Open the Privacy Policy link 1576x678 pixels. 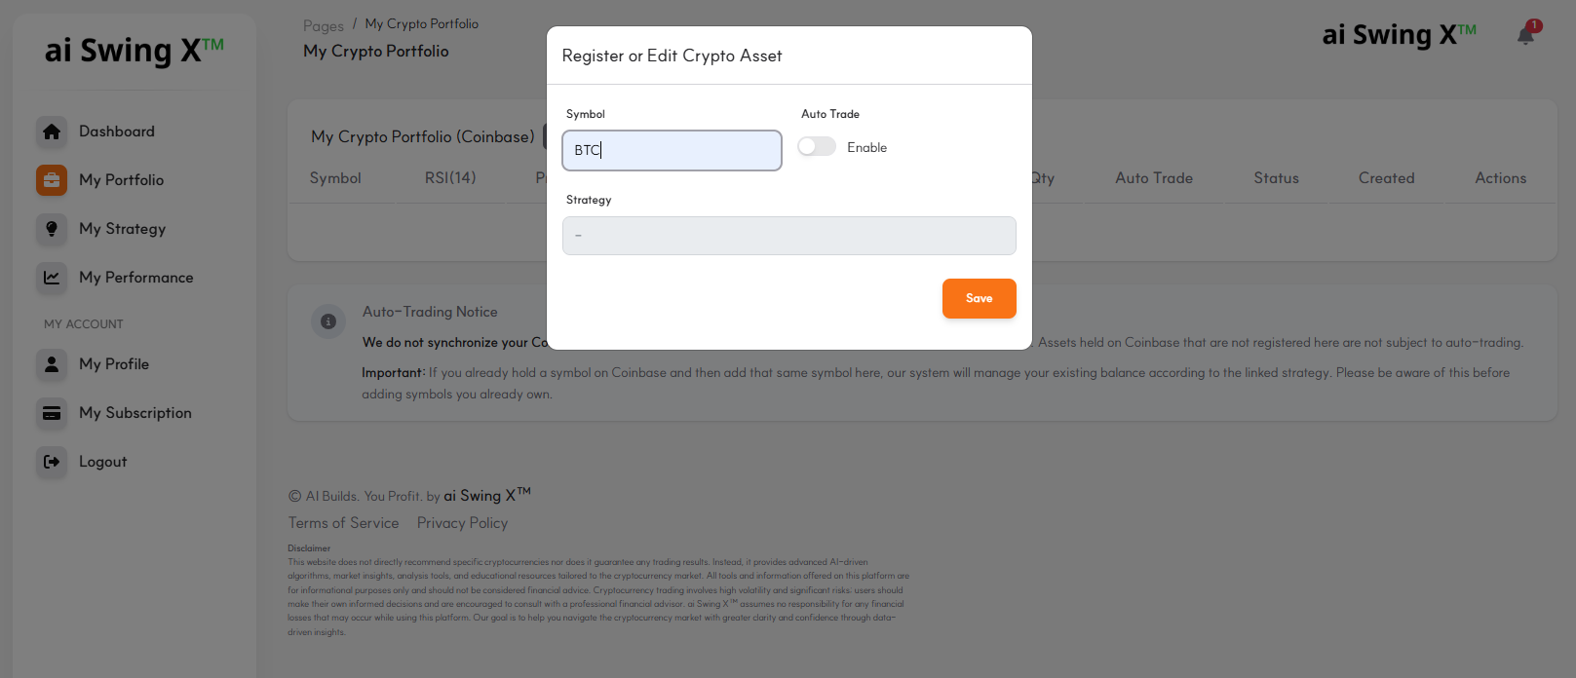462,523
